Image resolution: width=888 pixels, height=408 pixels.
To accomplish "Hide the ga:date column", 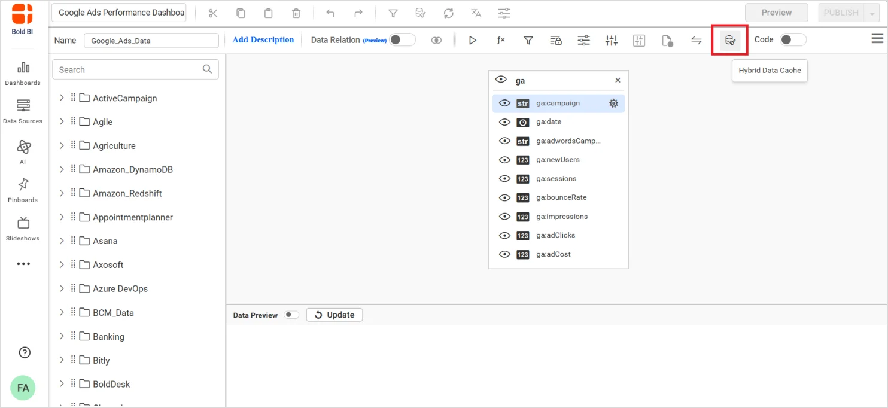I will coord(505,122).
